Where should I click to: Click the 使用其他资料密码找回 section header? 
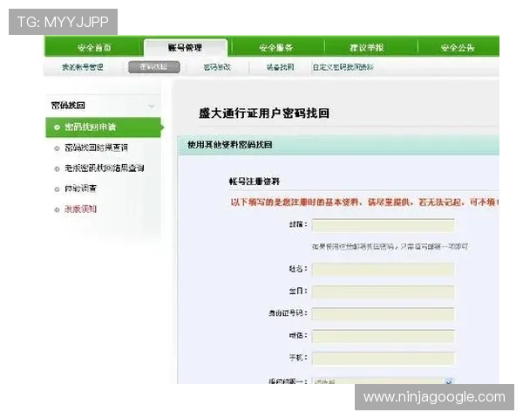tap(230, 145)
